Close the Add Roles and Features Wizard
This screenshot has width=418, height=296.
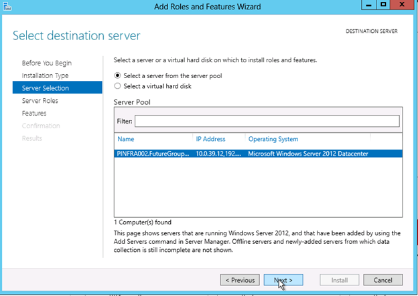point(403,5)
